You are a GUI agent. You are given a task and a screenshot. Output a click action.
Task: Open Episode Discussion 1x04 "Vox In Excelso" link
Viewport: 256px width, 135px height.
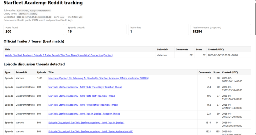(x=86, y=123)
